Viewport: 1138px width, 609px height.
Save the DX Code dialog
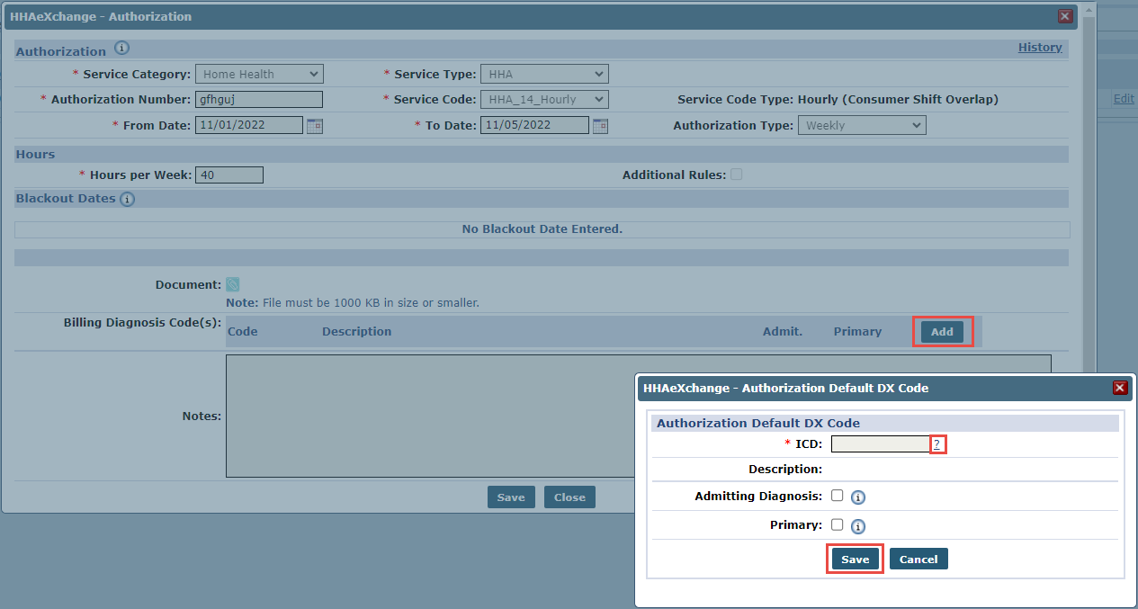point(855,560)
